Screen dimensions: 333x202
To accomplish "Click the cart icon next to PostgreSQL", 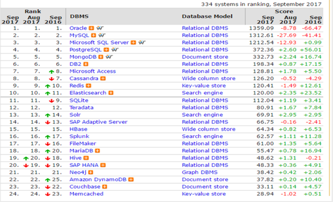I will 115,50.
